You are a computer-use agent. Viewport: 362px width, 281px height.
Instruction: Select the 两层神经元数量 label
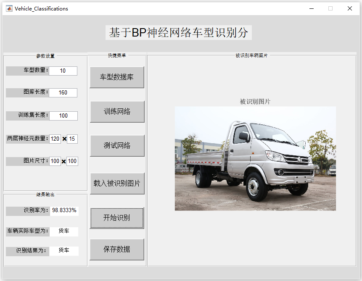click(x=27, y=139)
